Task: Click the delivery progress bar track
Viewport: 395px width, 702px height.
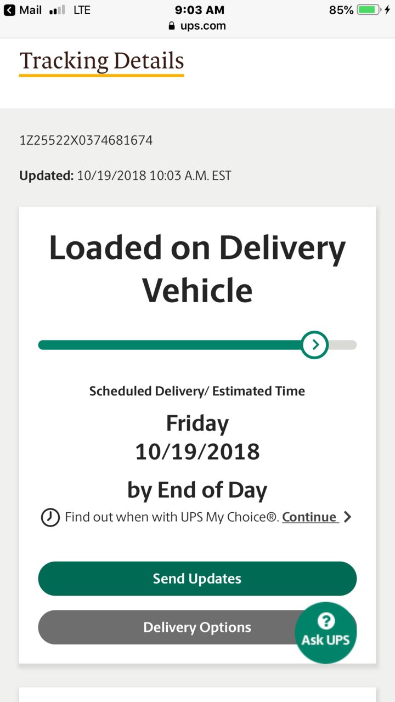Action: click(x=198, y=345)
